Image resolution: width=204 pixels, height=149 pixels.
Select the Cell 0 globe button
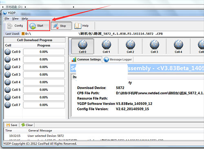[x=82, y=46]
